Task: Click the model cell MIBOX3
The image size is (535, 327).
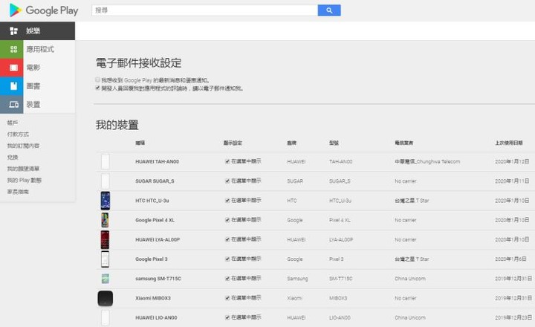Action: click(338, 298)
